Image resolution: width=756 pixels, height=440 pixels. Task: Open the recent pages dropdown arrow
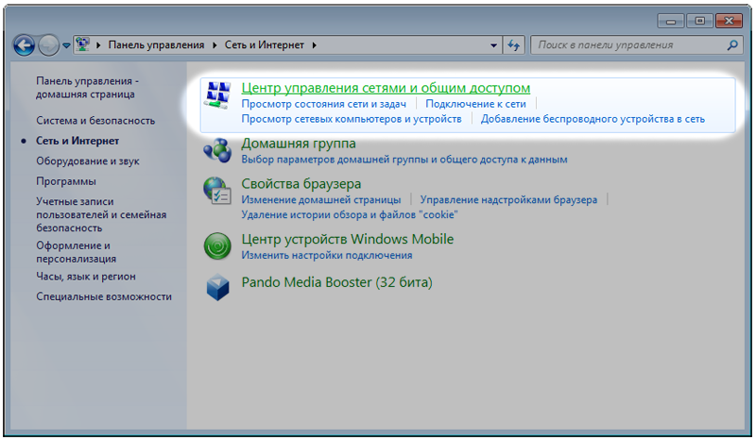[x=66, y=44]
